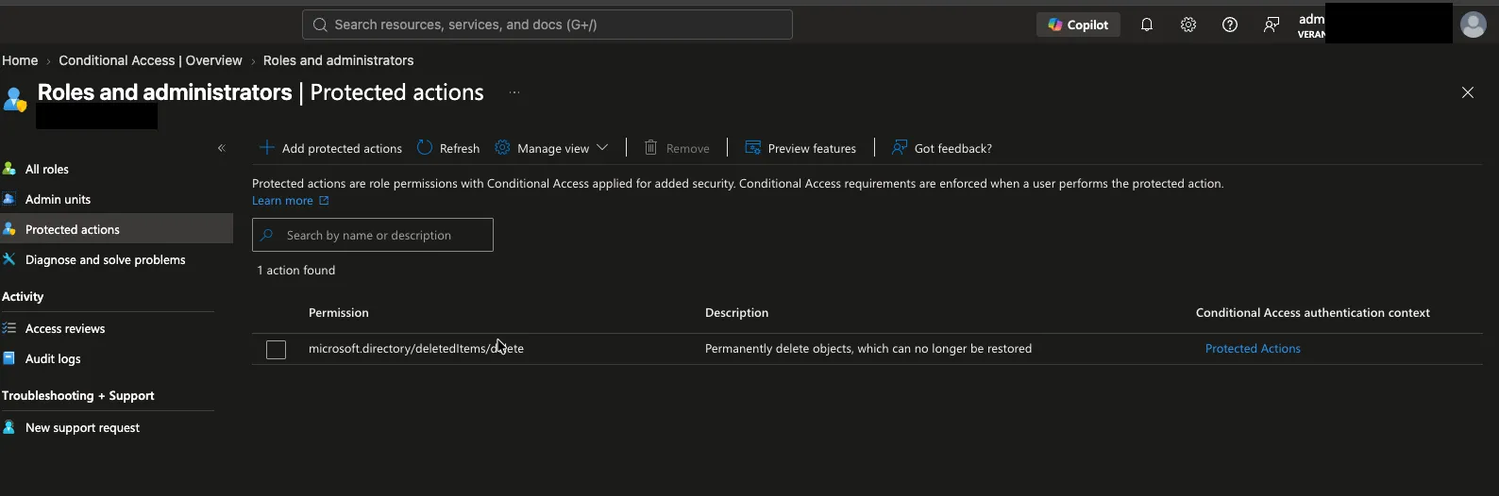The width and height of the screenshot is (1499, 496).
Task: Sort by the Description column header
Action: tap(736, 313)
